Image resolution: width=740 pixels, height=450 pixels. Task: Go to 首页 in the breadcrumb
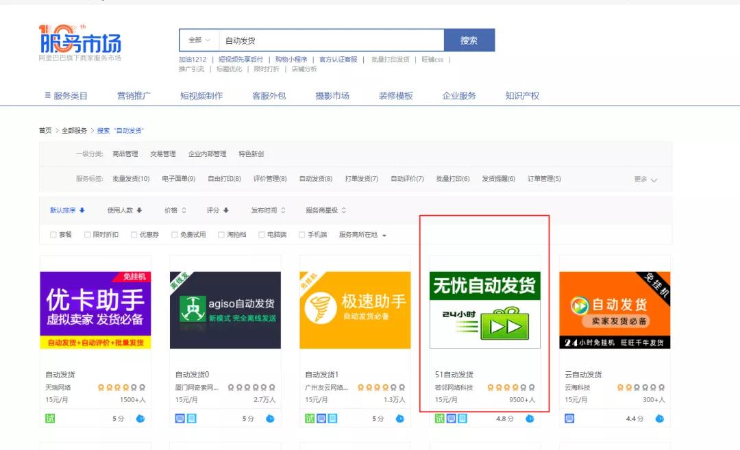tap(45, 131)
